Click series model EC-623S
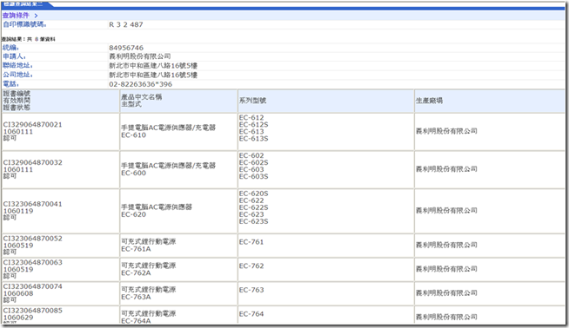569x328 pixels. (254, 221)
